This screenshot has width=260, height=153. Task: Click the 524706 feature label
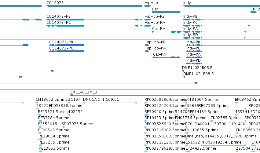[182, 112]
